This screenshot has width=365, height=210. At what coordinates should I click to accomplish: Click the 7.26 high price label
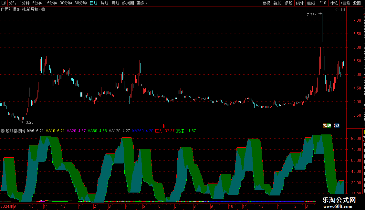click(310, 15)
